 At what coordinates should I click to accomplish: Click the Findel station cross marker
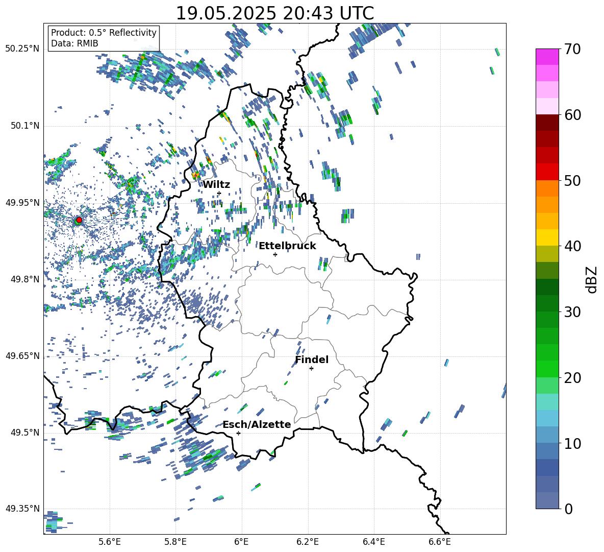(x=311, y=369)
